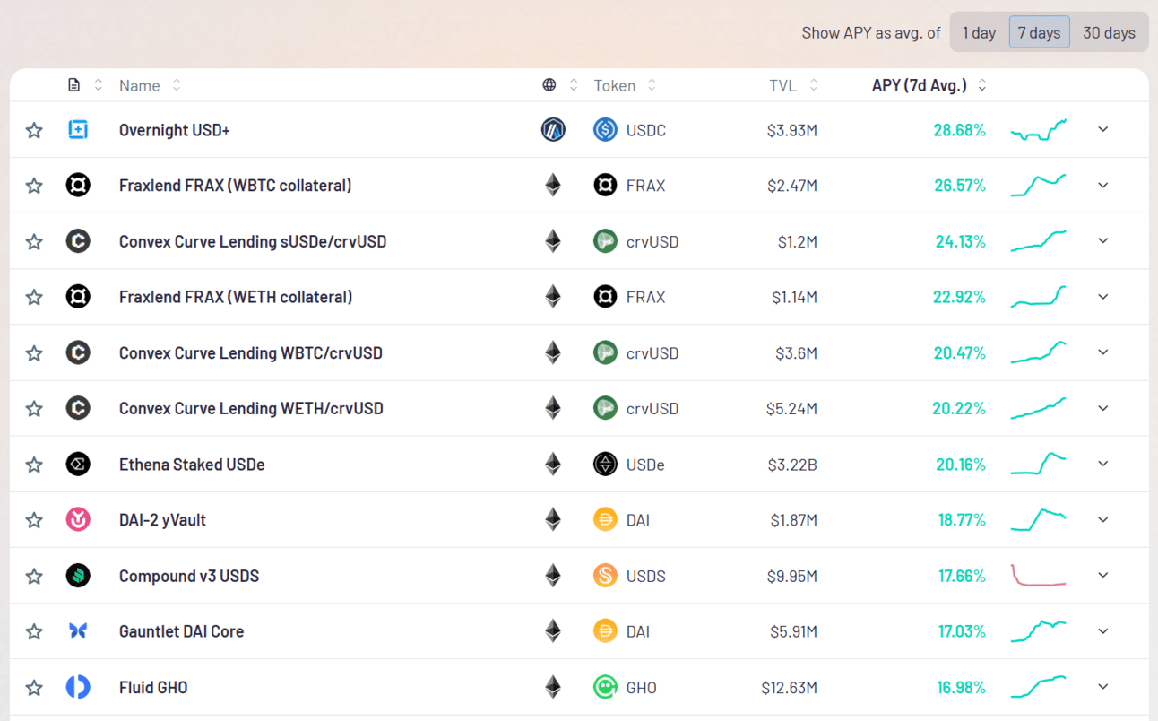
Task: Click the Fluid GHO protocol logo
Action: [78, 687]
